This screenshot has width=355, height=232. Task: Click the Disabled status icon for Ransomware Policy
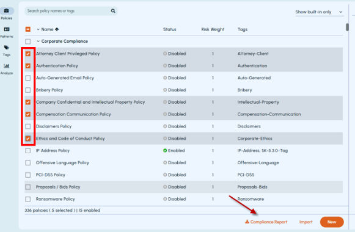click(x=165, y=199)
